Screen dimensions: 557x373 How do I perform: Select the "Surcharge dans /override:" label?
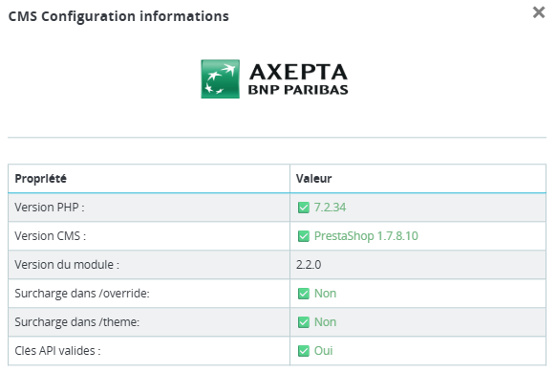82,294
